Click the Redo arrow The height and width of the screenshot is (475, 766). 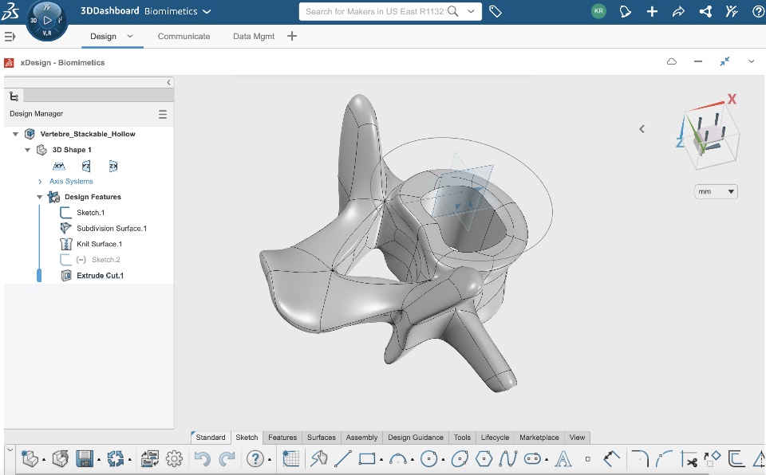click(227, 459)
